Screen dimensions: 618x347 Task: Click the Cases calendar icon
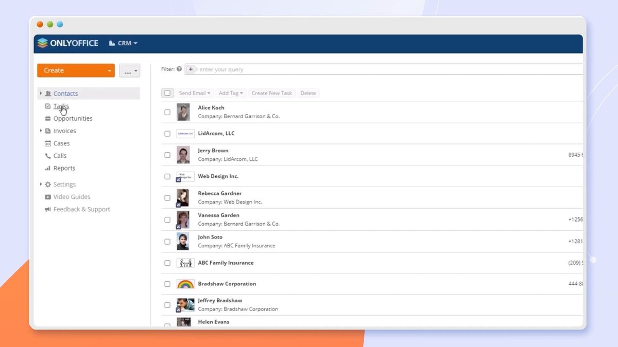click(47, 143)
